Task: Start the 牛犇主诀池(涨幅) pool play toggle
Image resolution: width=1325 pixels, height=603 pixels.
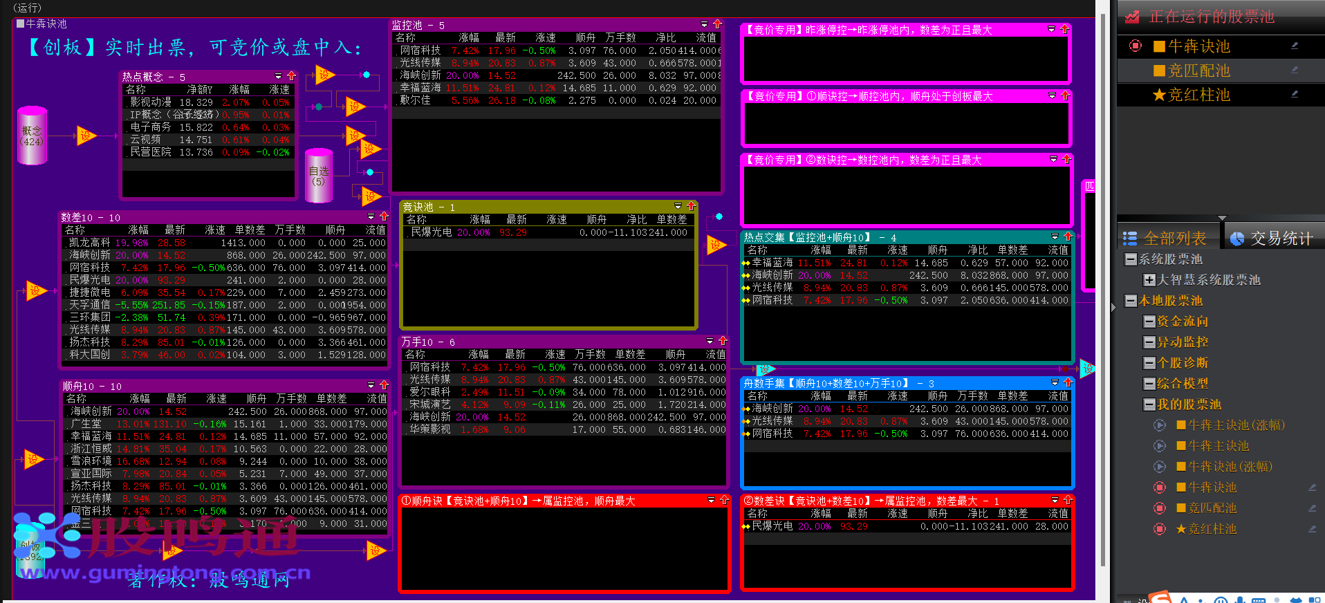Action: [1160, 425]
